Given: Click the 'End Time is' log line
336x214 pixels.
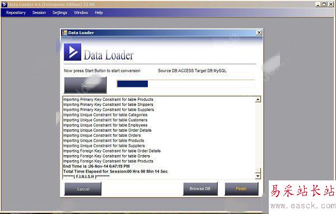Looking at the screenshot, I should tap(96, 166).
